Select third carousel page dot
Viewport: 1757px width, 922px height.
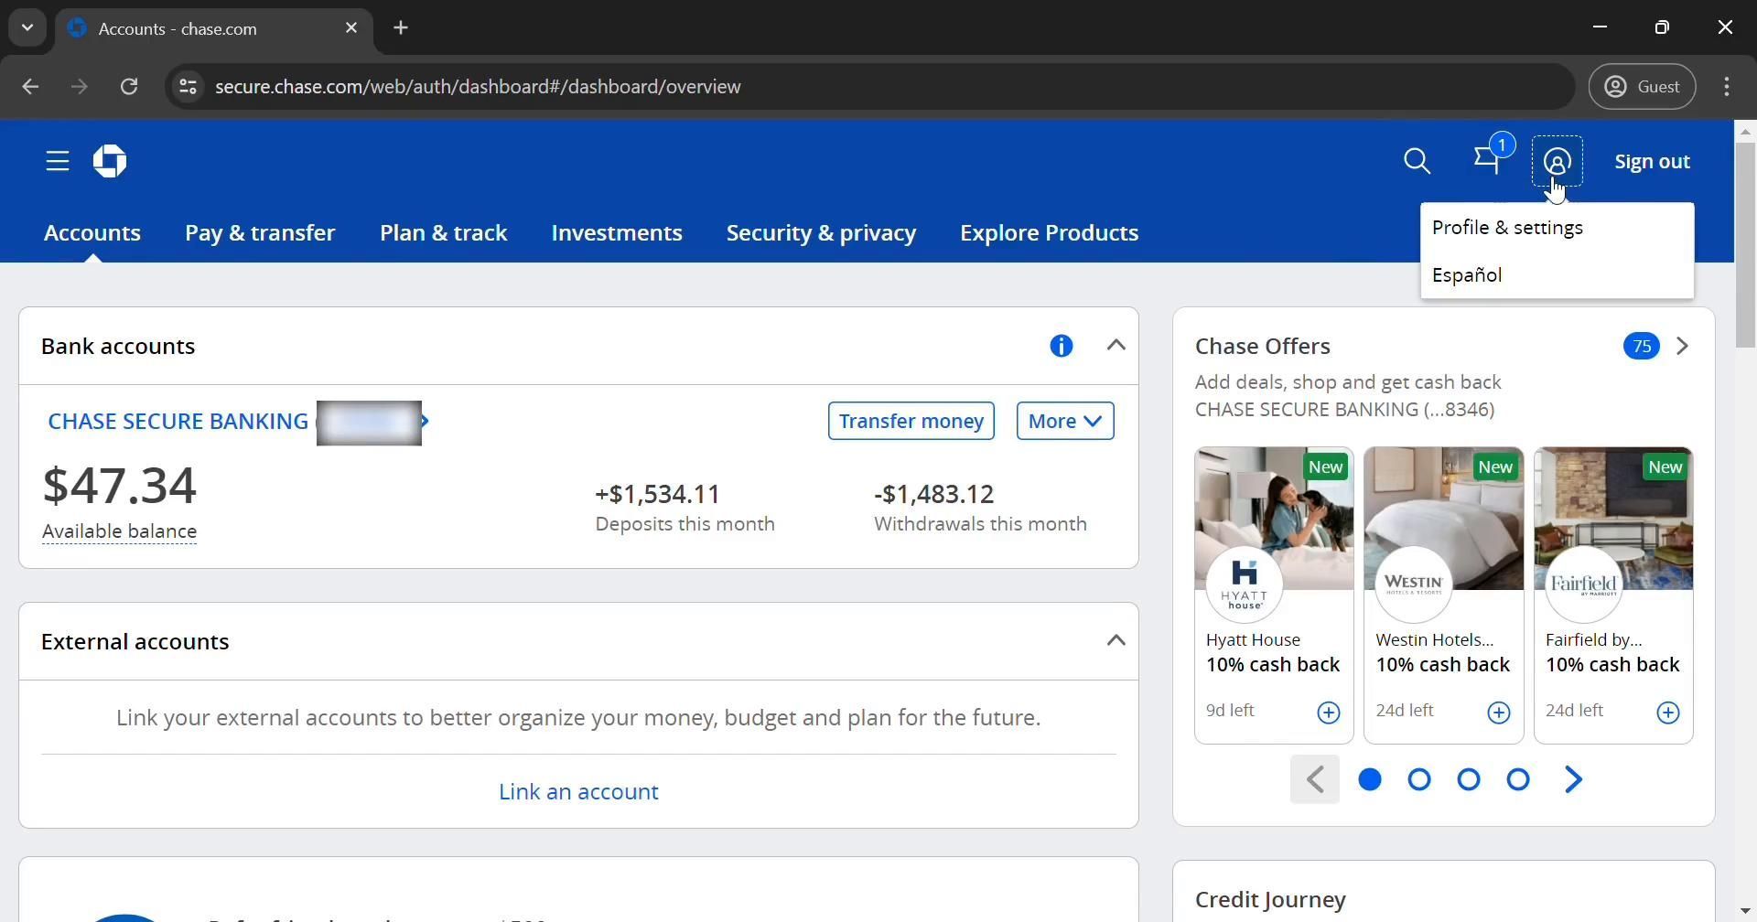[x=1468, y=780]
